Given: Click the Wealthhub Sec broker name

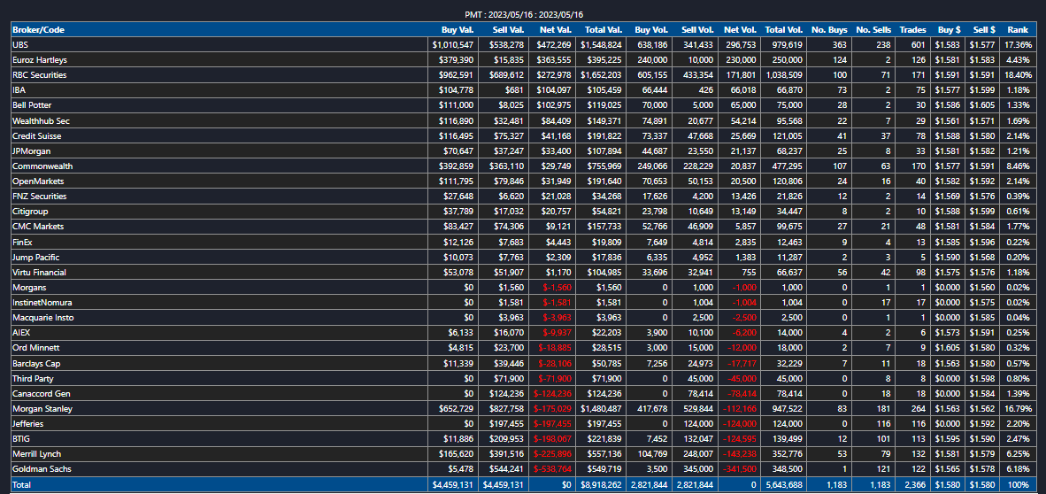Looking at the screenshot, I should 41,120.
